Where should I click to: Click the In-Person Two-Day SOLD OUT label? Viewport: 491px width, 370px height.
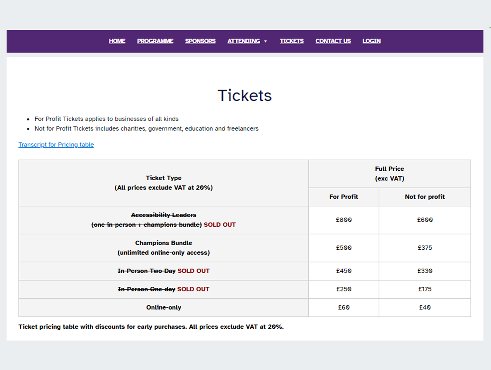point(164,271)
